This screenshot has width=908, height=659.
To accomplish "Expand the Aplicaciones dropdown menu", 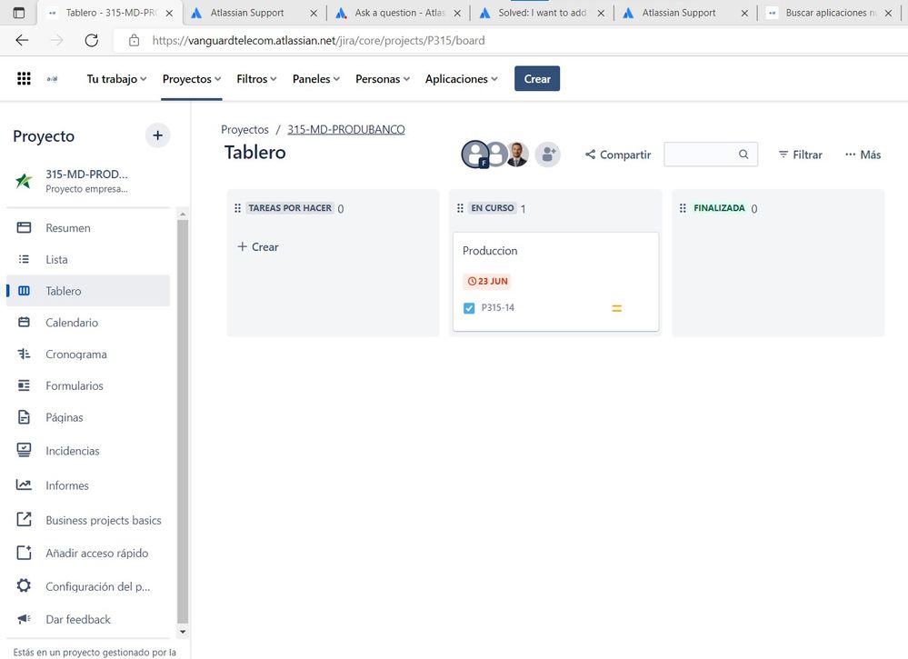I will coord(462,79).
